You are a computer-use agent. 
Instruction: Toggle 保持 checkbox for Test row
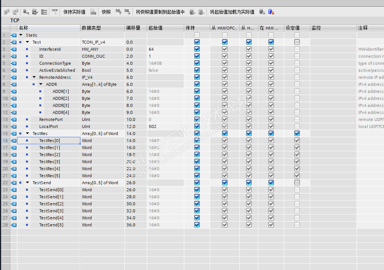[x=197, y=42]
